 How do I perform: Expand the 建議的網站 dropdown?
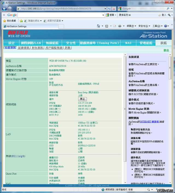coord(41,21)
